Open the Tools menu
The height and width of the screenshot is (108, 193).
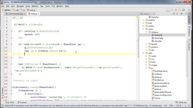coord(48,6)
